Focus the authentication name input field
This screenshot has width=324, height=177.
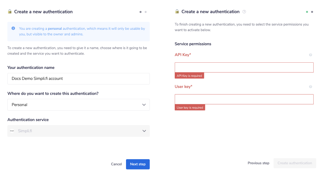[78, 79]
